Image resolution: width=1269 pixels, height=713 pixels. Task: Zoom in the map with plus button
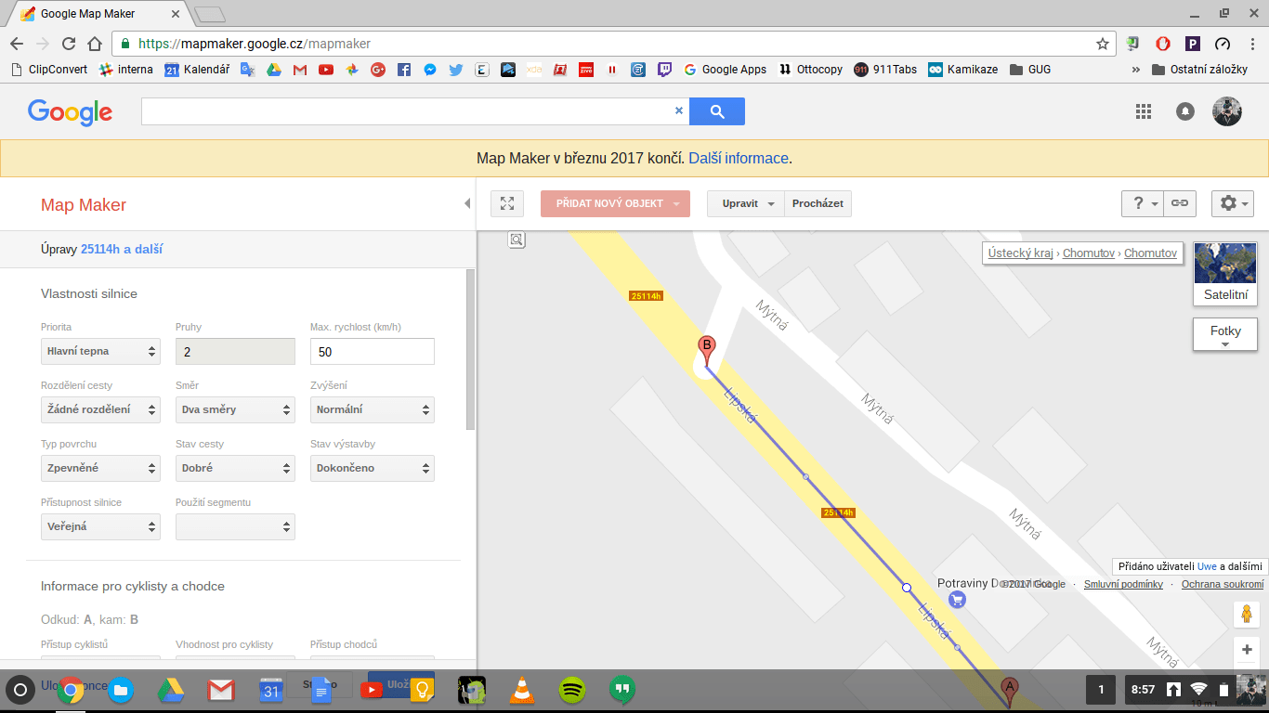1246,650
